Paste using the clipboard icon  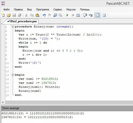point(37,15)
